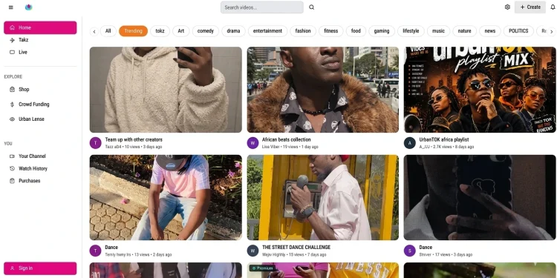This screenshot has height=278, width=557.
Task: Click the Sign In button
Action: (x=40, y=268)
